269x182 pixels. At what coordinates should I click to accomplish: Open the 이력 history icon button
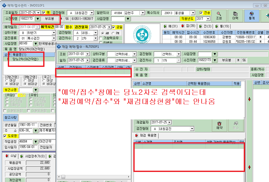click(235, 16)
